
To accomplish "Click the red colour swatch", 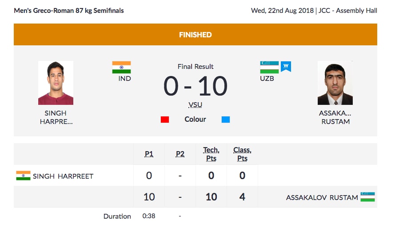I will click(165, 120).
